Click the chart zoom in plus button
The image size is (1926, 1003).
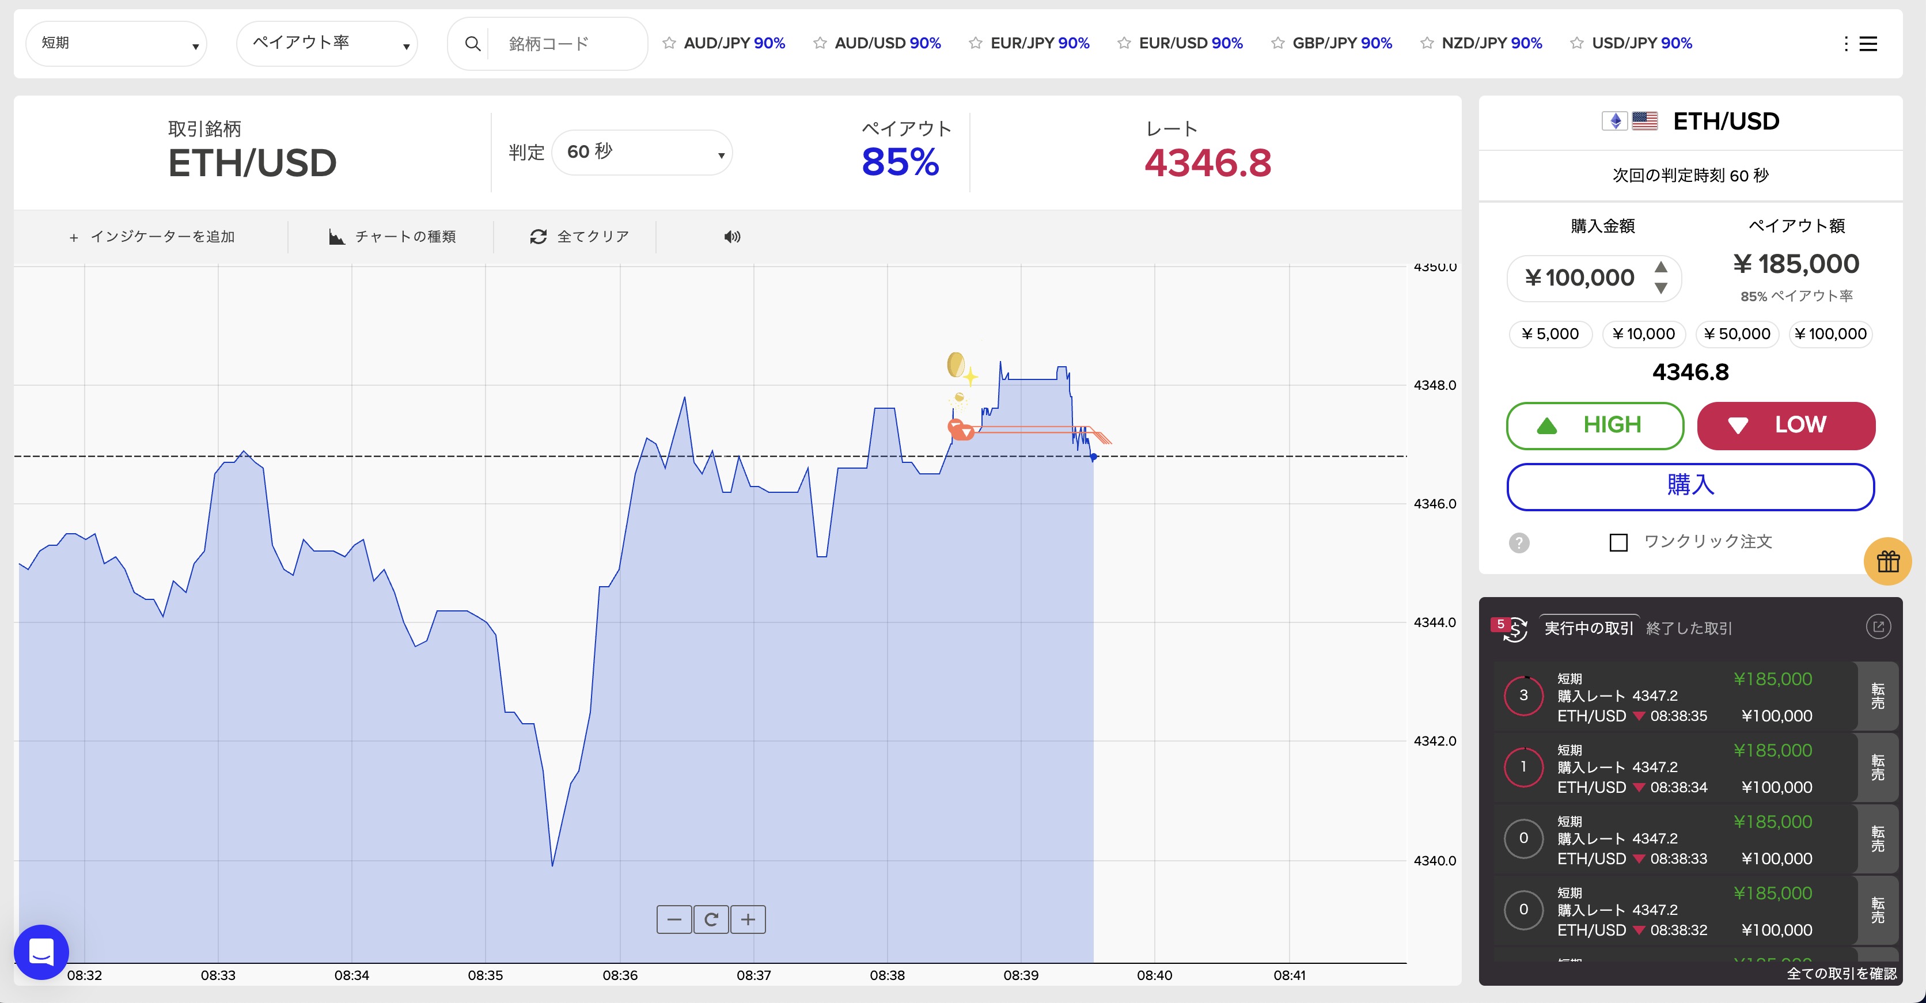click(748, 920)
